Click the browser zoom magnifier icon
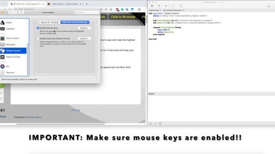This screenshot has height=154, width=275. pyautogui.click(x=106, y=9)
